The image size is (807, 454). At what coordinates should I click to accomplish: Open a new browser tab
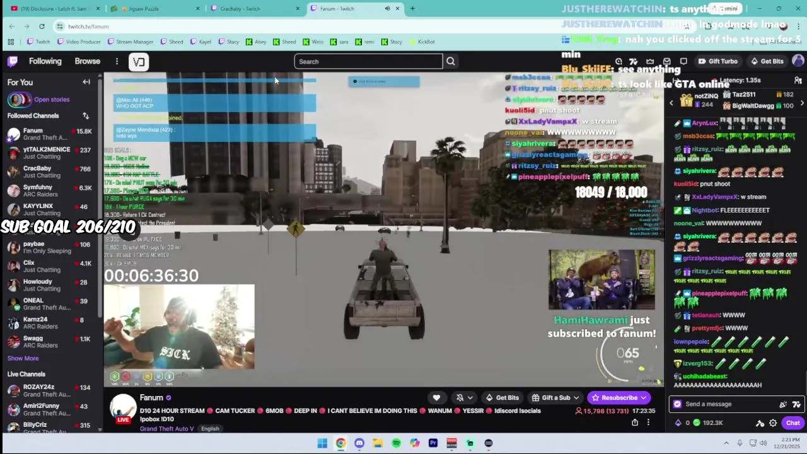[x=412, y=9]
